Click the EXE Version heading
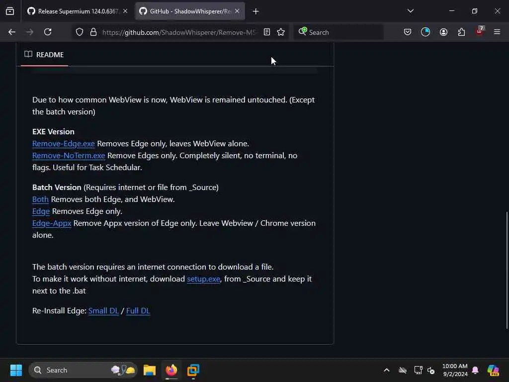Image resolution: width=509 pixels, height=382 pixels. coord(53,131)
